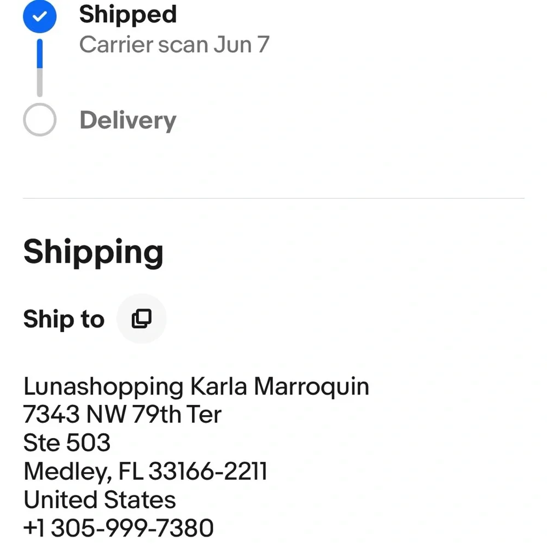547x547 pixels.
Task: Tap the phone number +1 305-999-7380
Action: [x=118, y=528]
